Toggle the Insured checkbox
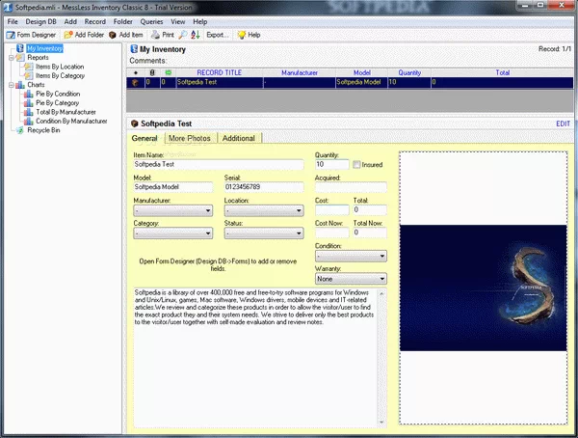The height and width of the screenshot is (438, 578). tap(357, 165)
